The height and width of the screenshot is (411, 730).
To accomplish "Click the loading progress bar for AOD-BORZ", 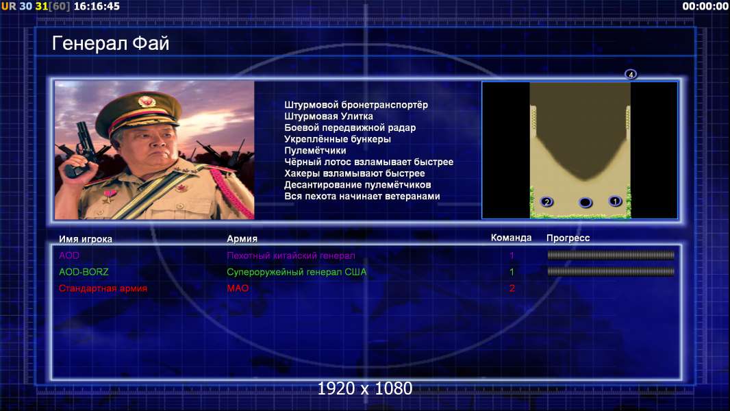I will pos(611,271).
